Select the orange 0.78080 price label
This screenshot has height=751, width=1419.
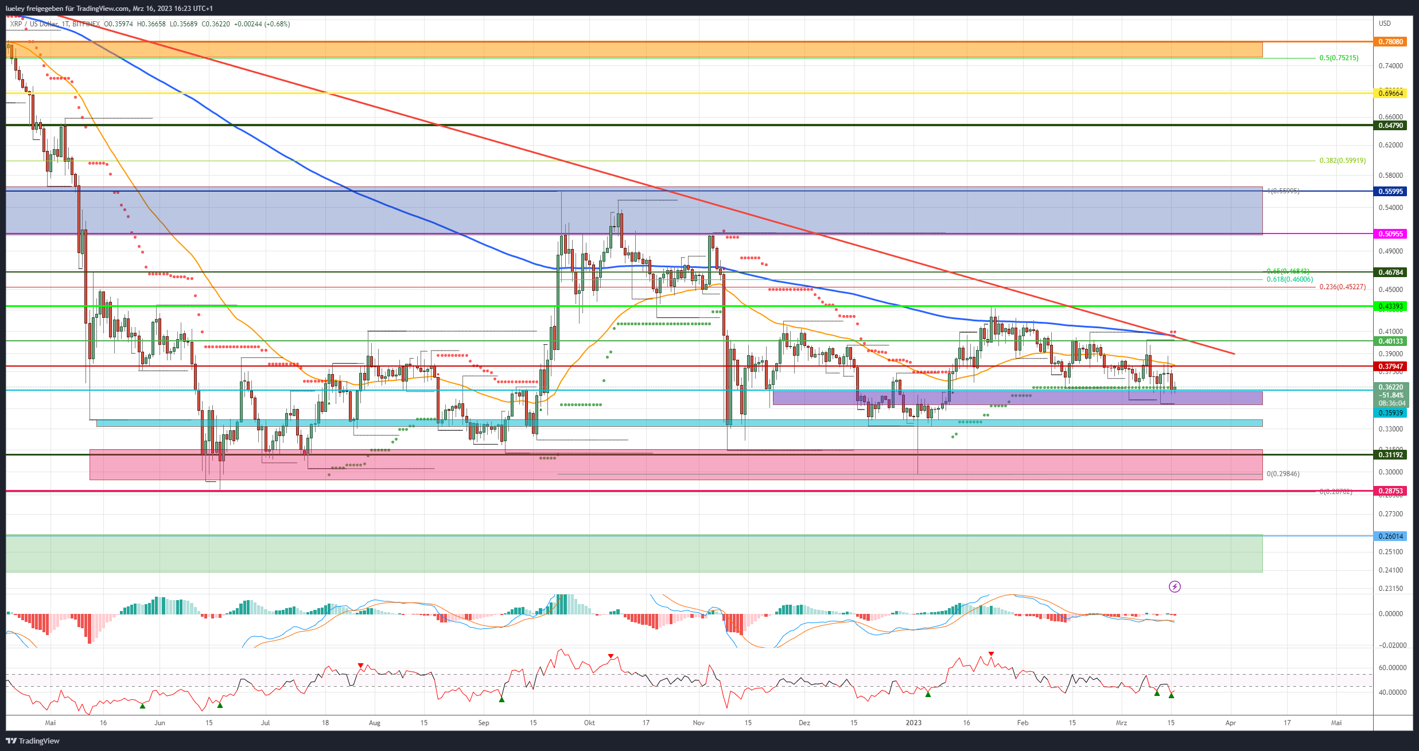coord(1390,42)
